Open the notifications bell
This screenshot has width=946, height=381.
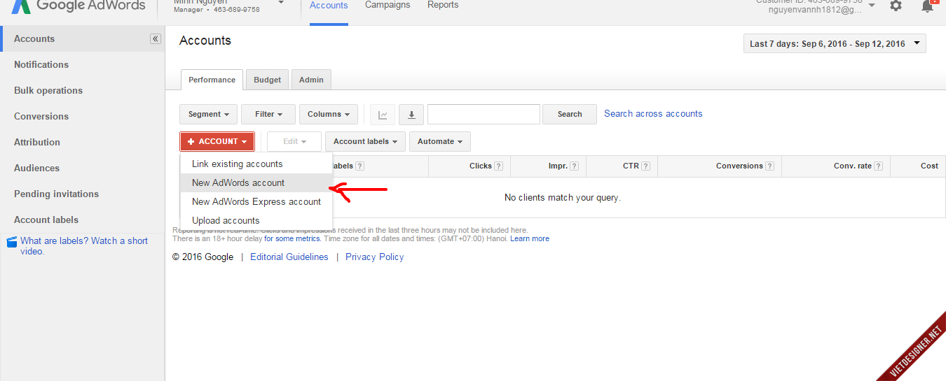click(x=928, y=6)
